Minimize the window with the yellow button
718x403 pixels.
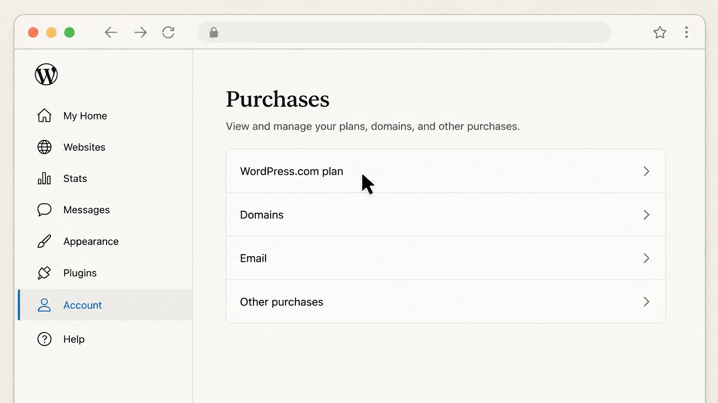pos(51,32)
